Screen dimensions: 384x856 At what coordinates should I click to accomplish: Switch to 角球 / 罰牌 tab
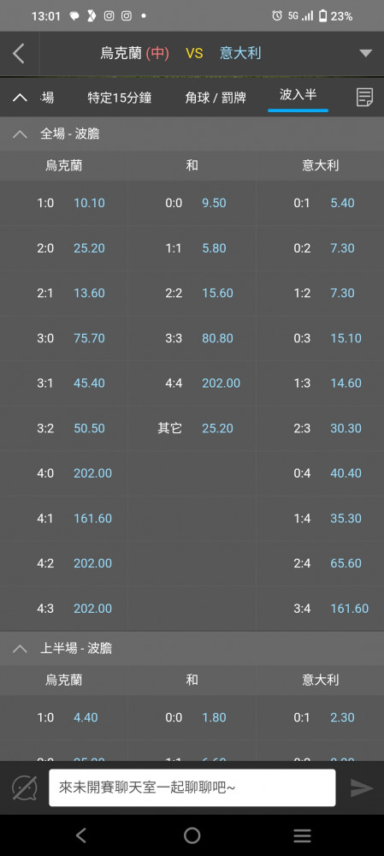pos(216,98)
